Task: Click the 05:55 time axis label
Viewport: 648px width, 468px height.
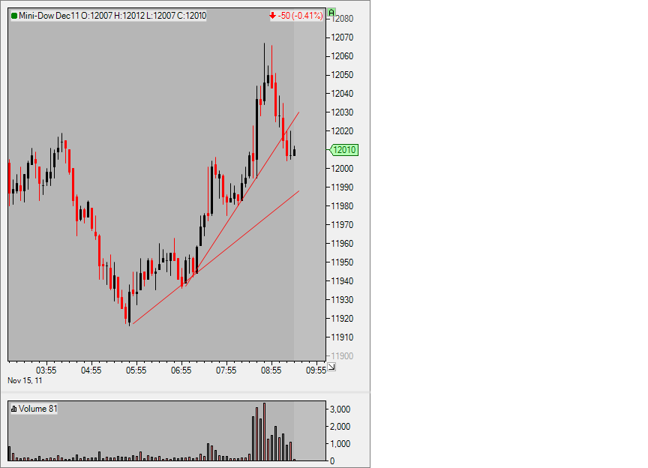Action: (x=136, y=370)
